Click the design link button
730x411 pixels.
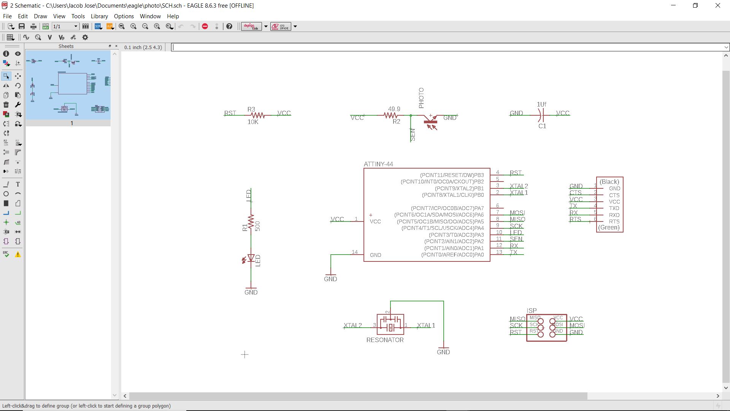pos(251,26)
